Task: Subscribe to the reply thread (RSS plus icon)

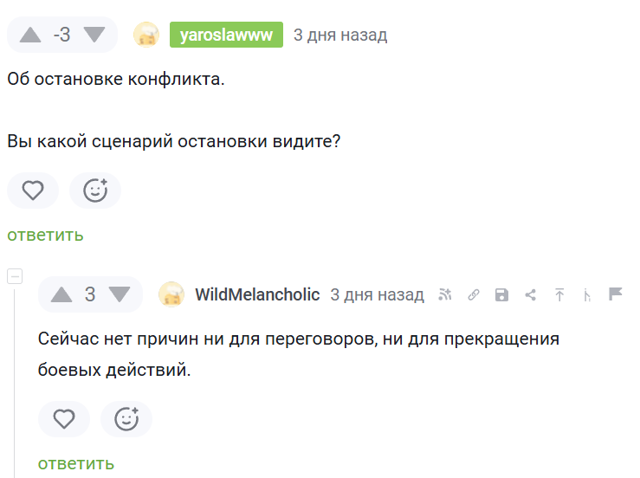Action: [445, 294]
